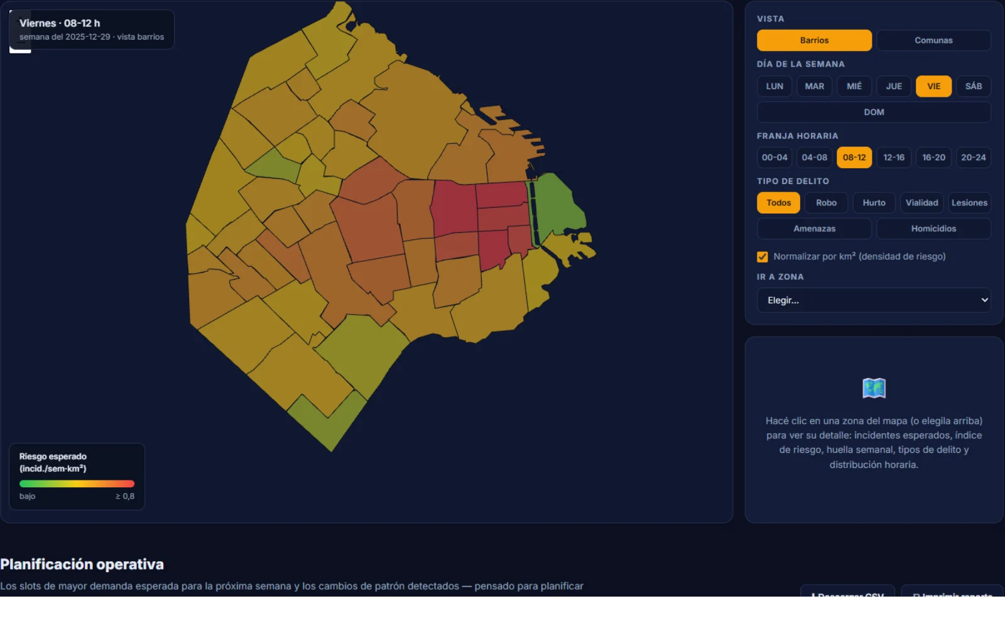Filter crime type by Homicidios
This screenshot has width=1005, height=628.
tap(933, 229)
